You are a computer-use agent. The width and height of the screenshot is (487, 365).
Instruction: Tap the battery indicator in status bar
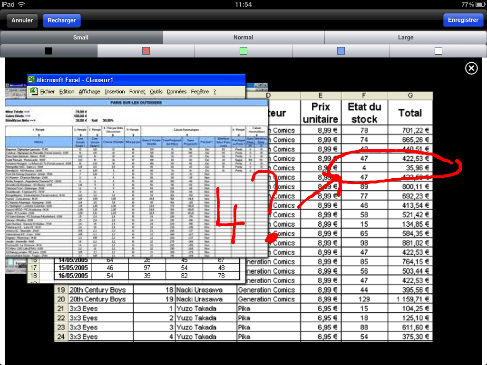tap(480, 4)
